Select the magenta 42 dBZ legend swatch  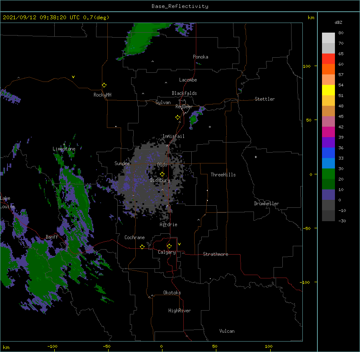point(328,132)
